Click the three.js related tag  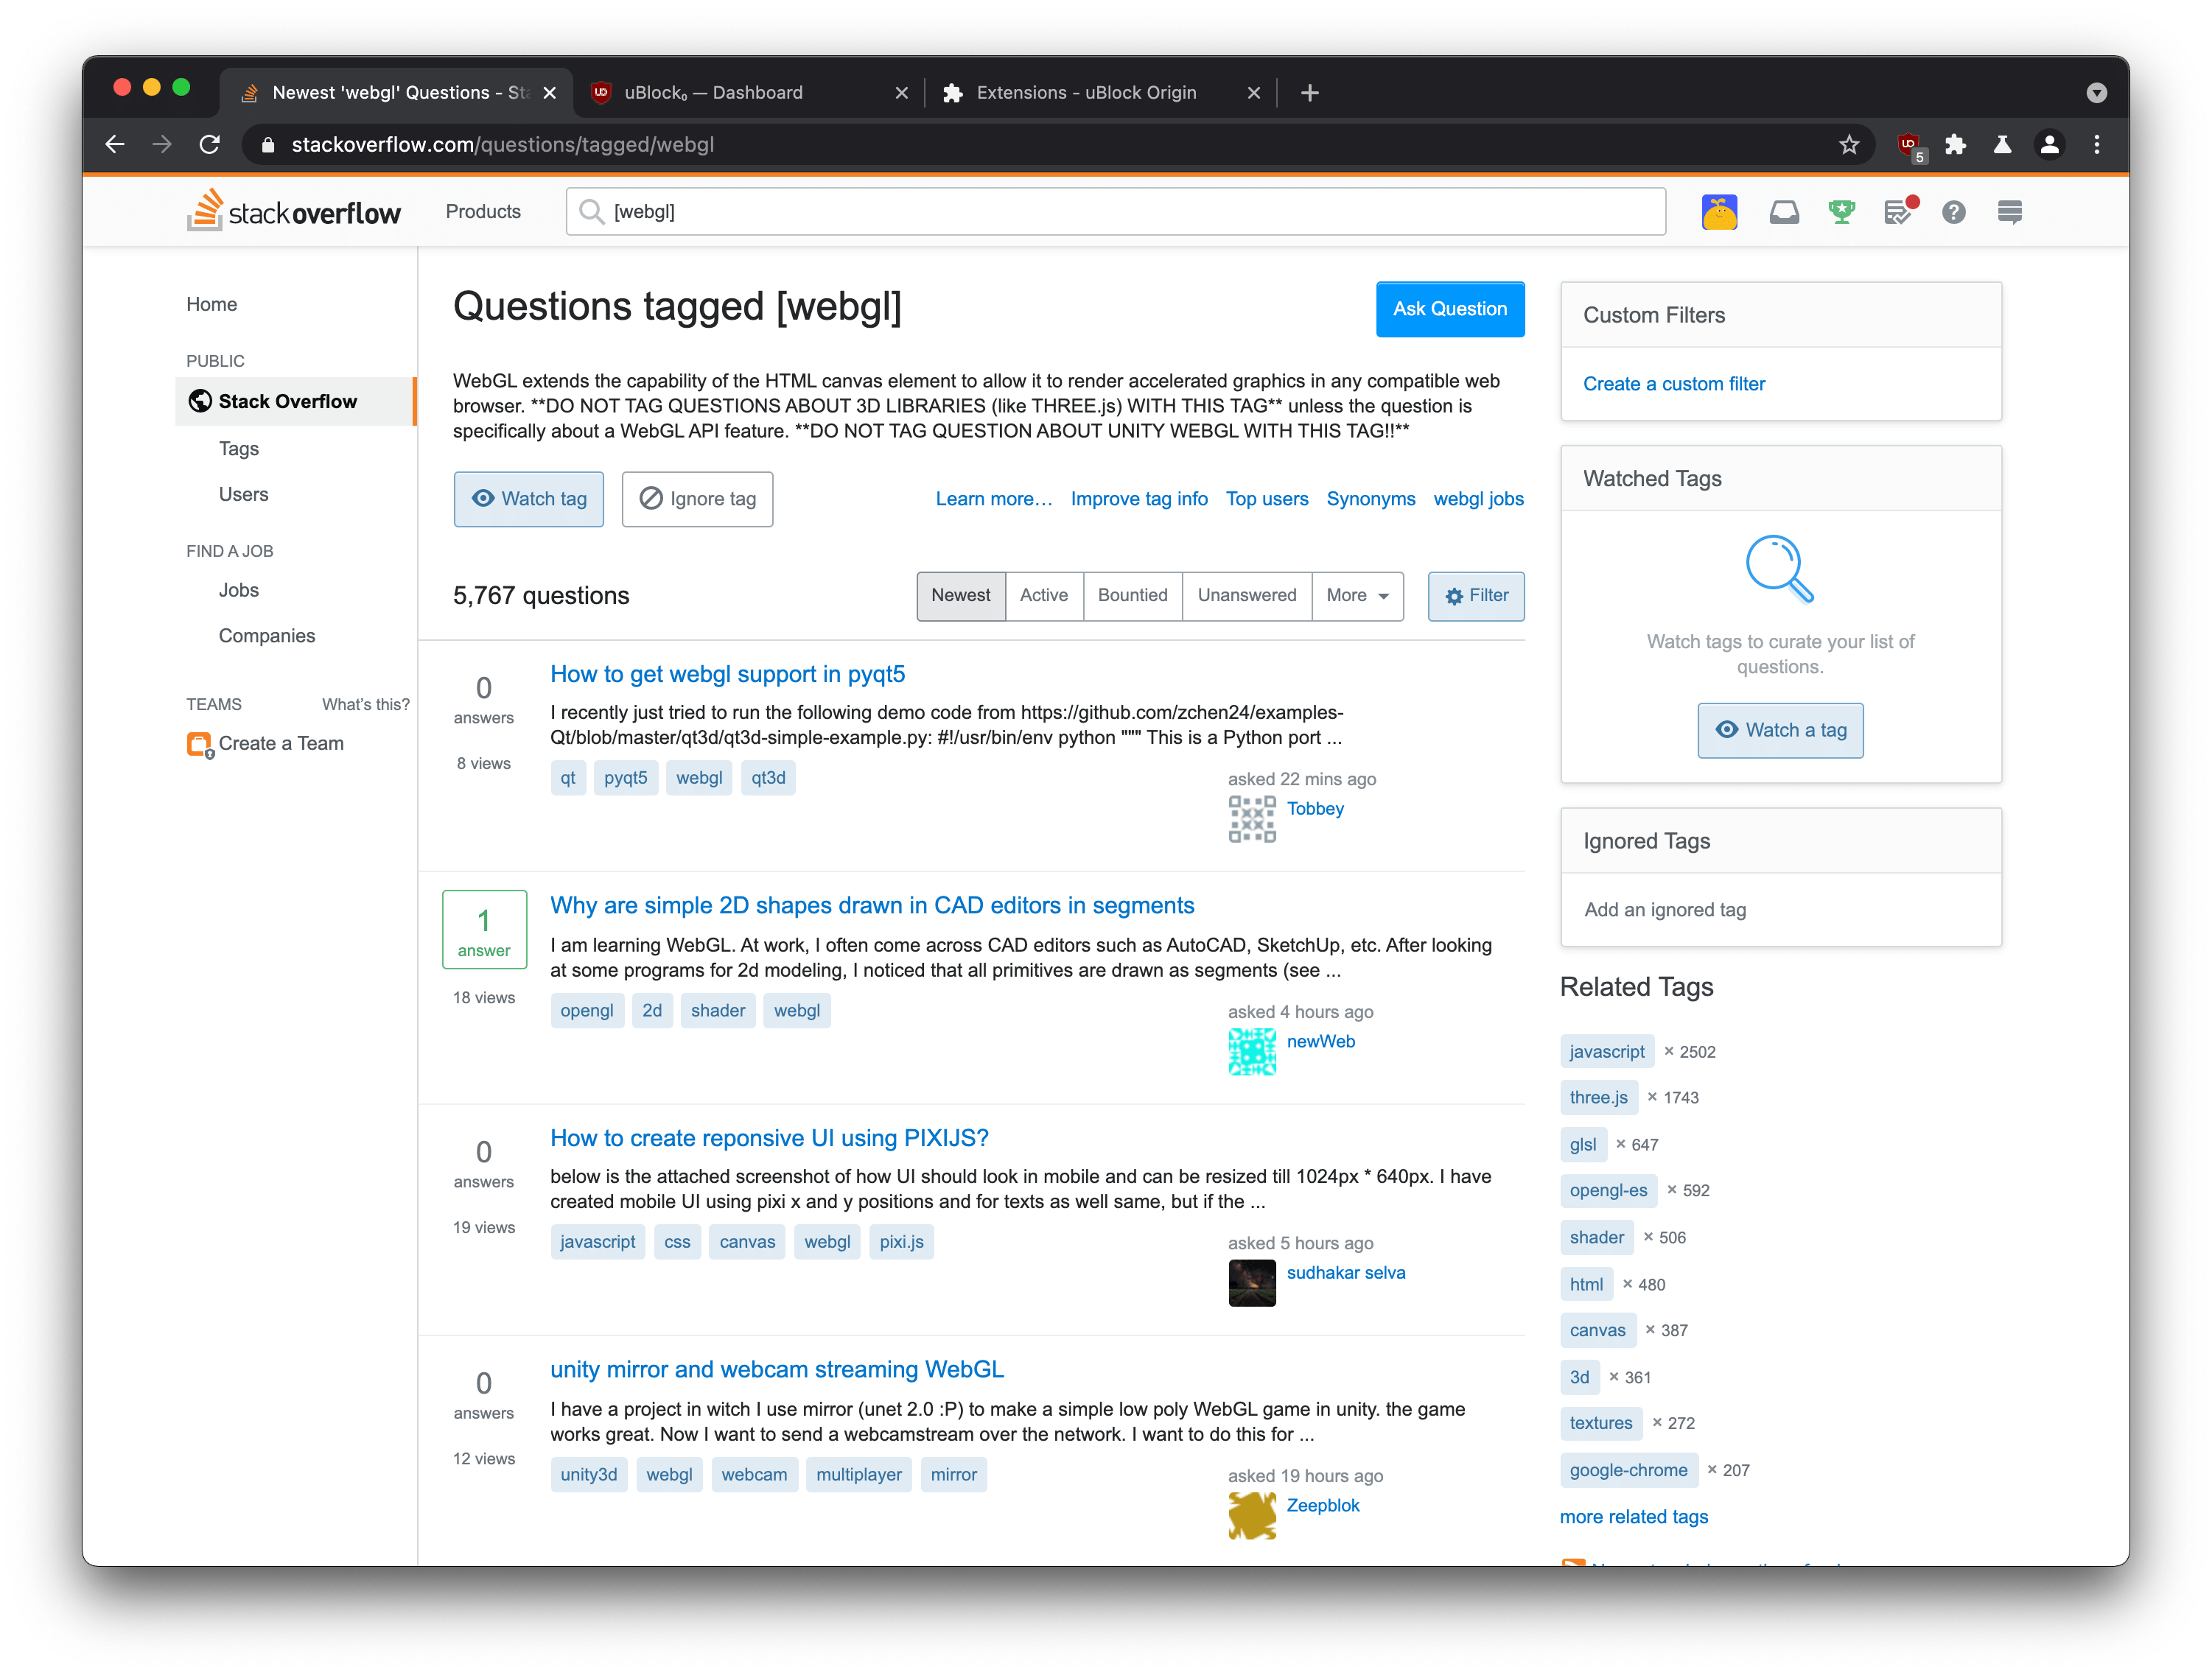pos(1598,1098)
